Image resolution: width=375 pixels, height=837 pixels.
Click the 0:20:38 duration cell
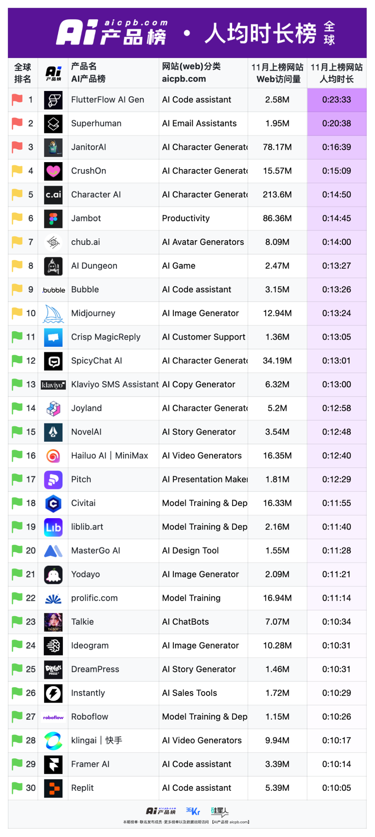pyautogui.click(x=337, y=123)
